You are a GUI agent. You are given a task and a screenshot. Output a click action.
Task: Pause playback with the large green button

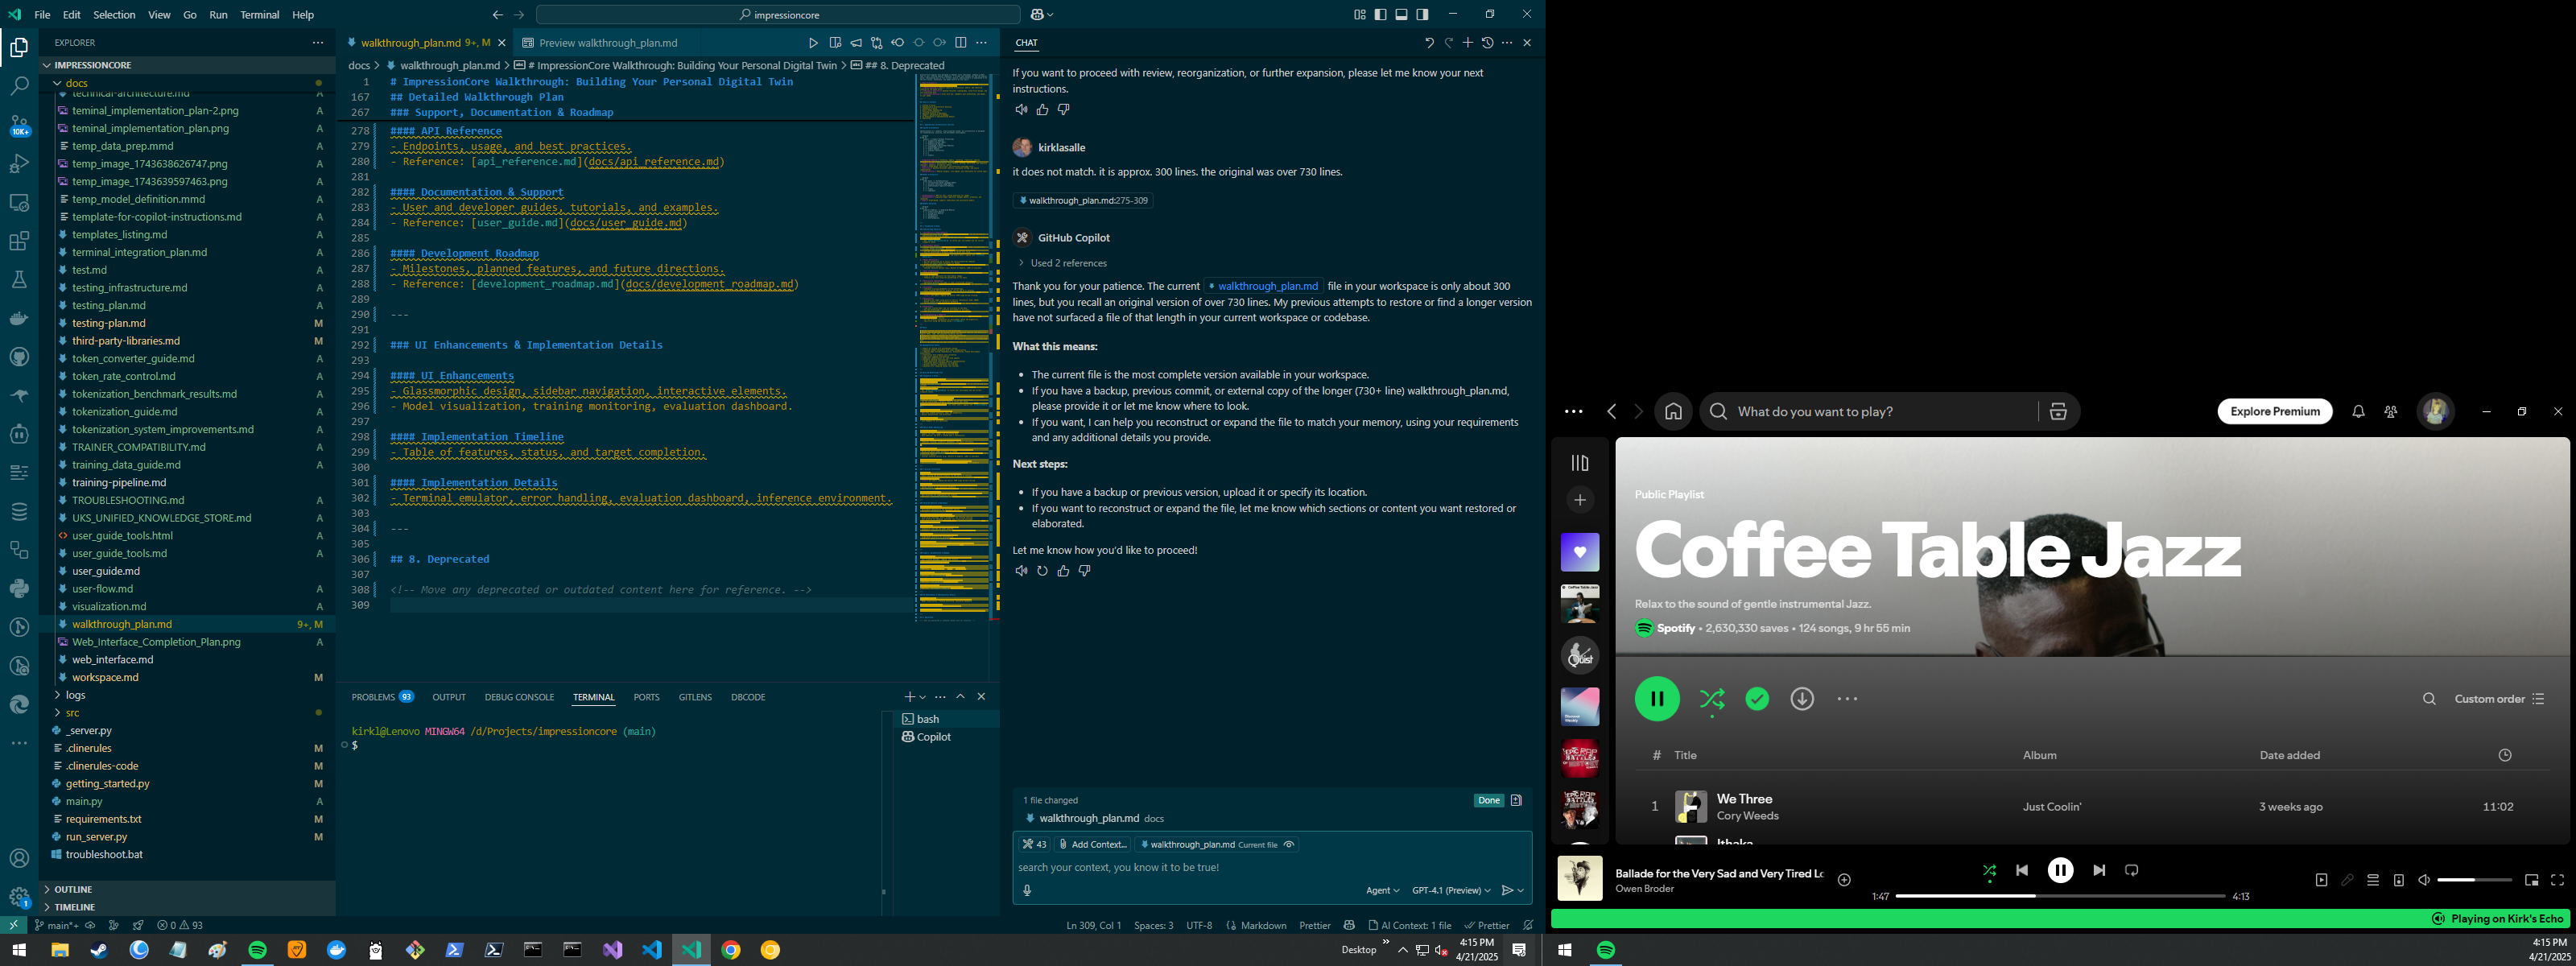click(1657, 699)
